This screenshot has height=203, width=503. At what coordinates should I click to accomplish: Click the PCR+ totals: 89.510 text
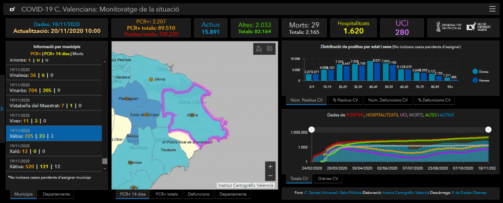(x=151, y=28)
